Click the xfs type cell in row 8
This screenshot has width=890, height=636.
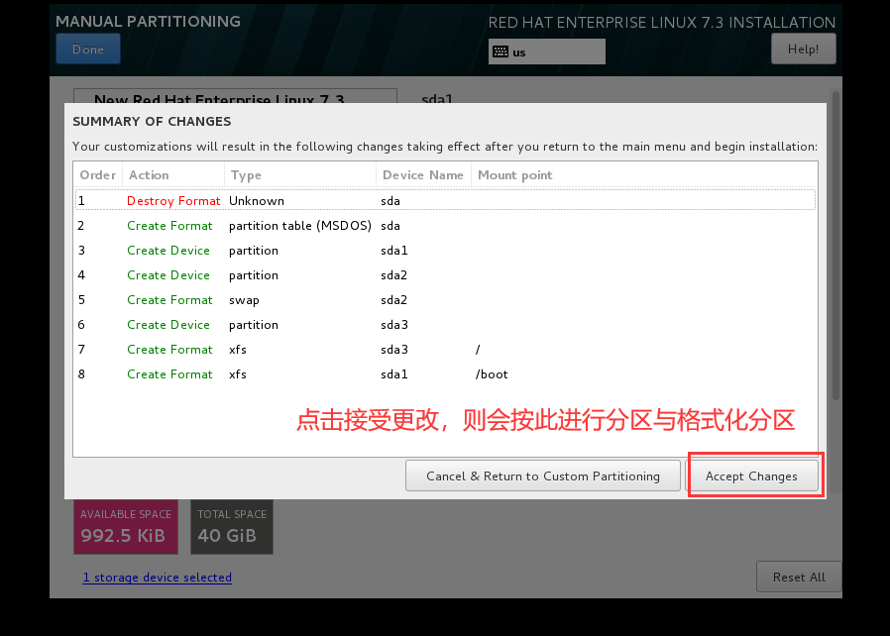(x=237, y=374)
